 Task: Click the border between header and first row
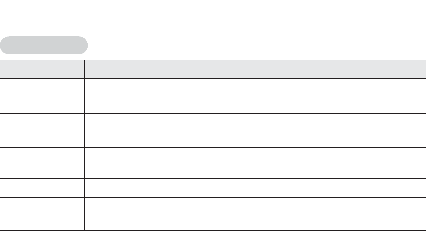pos(213,78)
